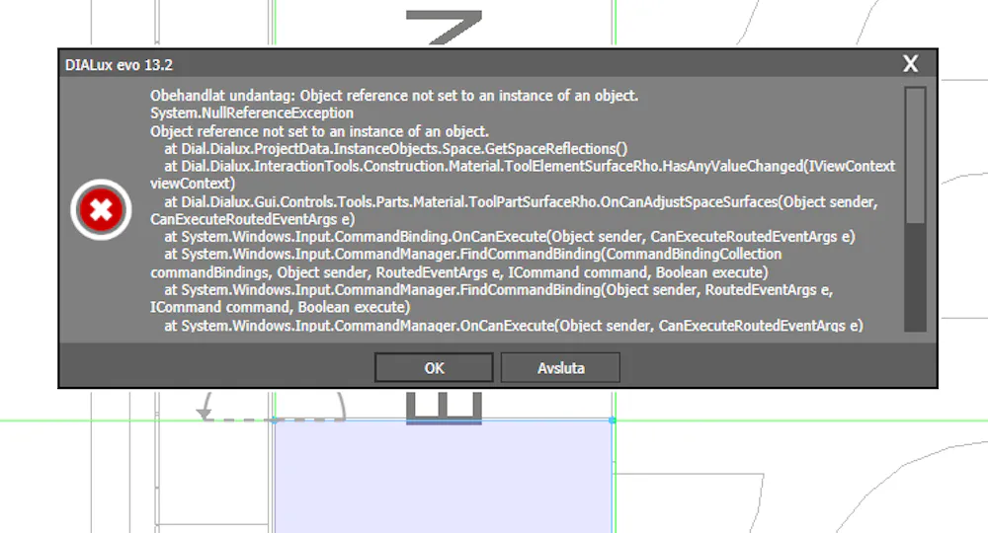
Task: Click the Obehandlat undantag message line
Action: [x=394, y=96]
